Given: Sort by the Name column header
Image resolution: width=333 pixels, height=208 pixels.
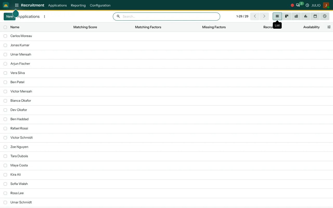Looking at the screenshot, I should [15, 27].
